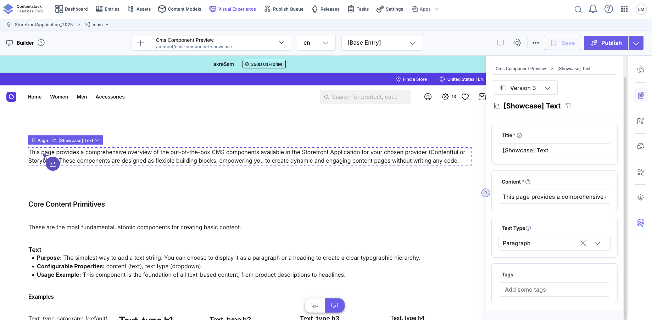
Task: Go to Content Models in navigation
Action: click(180, 9)
